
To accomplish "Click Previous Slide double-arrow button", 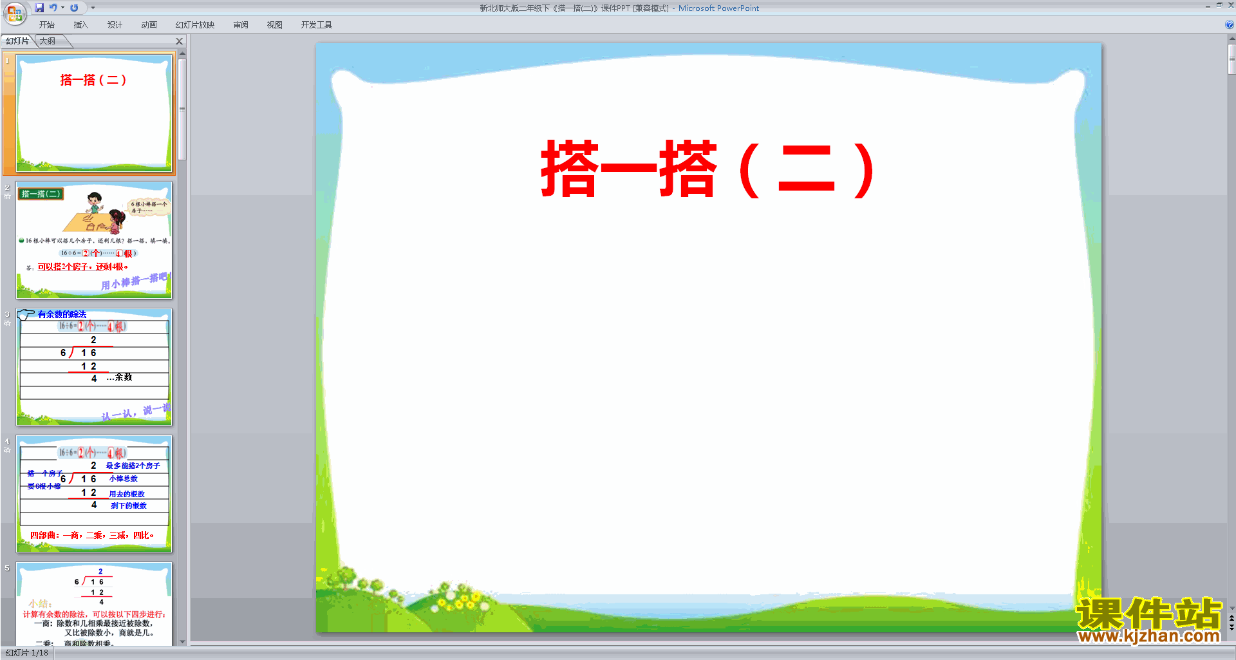I will (x=1231, y=618).
